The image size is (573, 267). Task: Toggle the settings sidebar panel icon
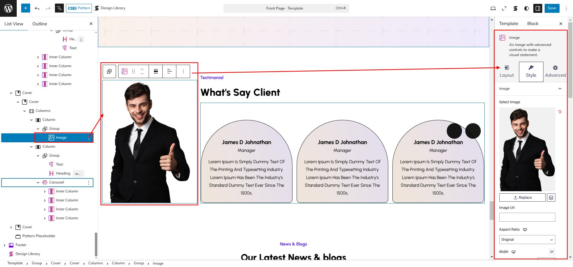538,8
